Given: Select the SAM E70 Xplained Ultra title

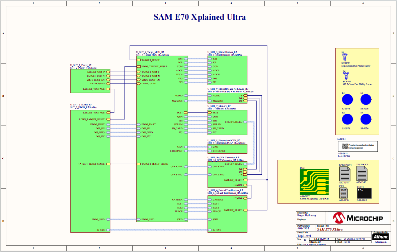Looking at the screenshot, I should 199,17.
